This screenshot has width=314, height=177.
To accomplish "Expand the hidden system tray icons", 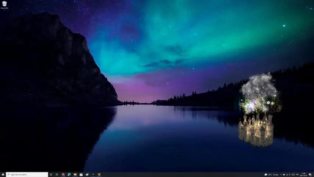I will 281,174.
